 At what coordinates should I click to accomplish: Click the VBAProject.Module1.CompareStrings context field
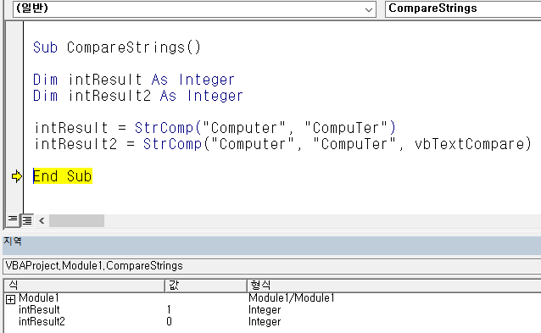[272, 266]
